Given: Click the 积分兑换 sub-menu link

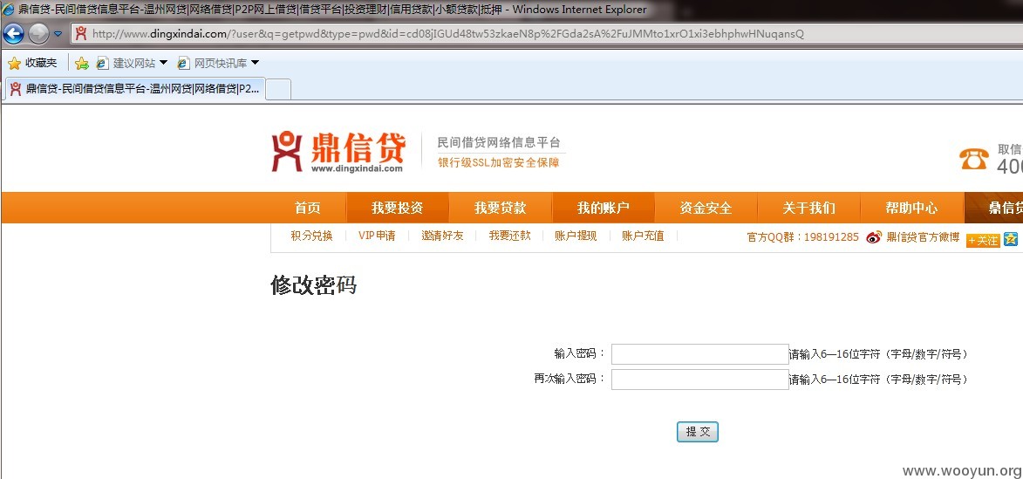Looking at the screenshot, I should [312, 236].
